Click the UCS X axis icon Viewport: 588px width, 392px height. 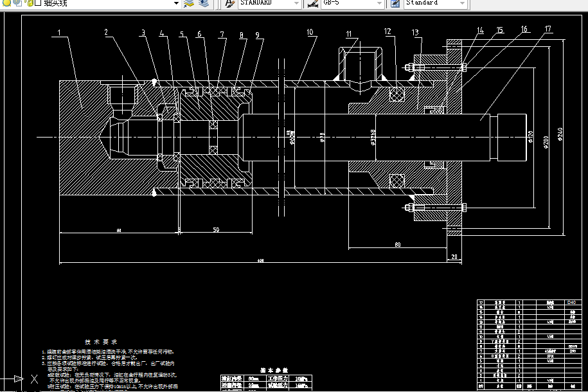coord(34,379)
